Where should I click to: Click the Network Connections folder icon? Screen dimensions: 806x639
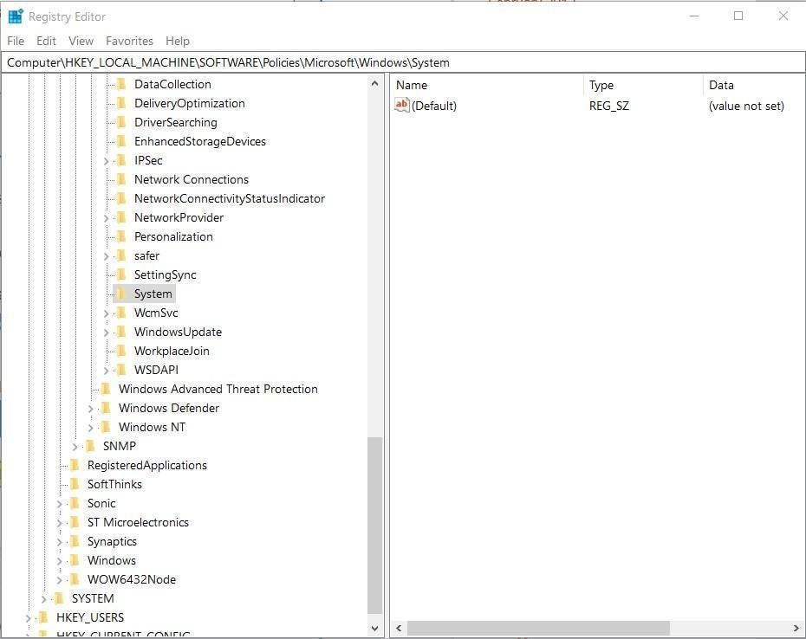tap(121, 179)
